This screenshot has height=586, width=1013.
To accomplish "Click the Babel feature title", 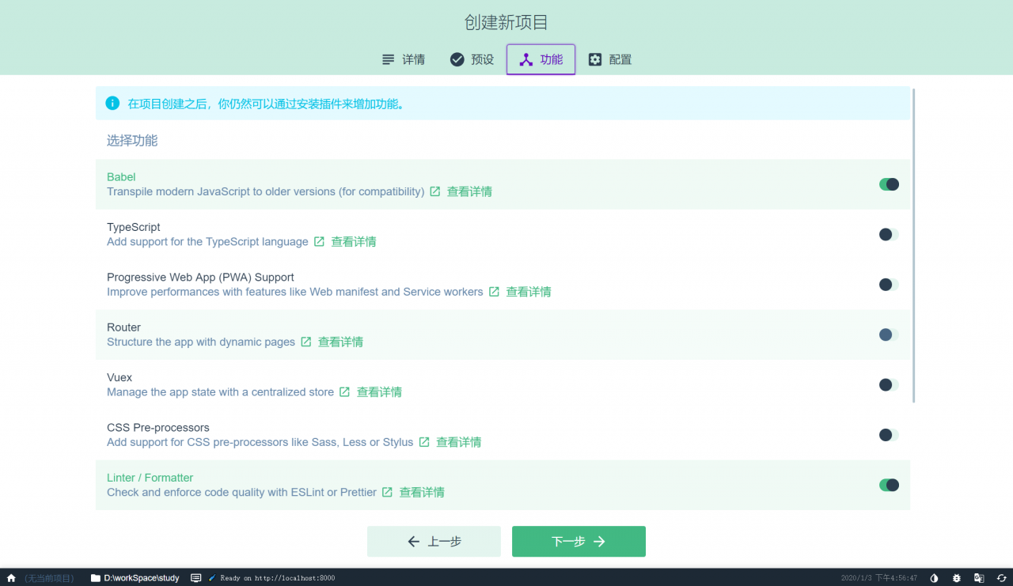I will [121, 177].
